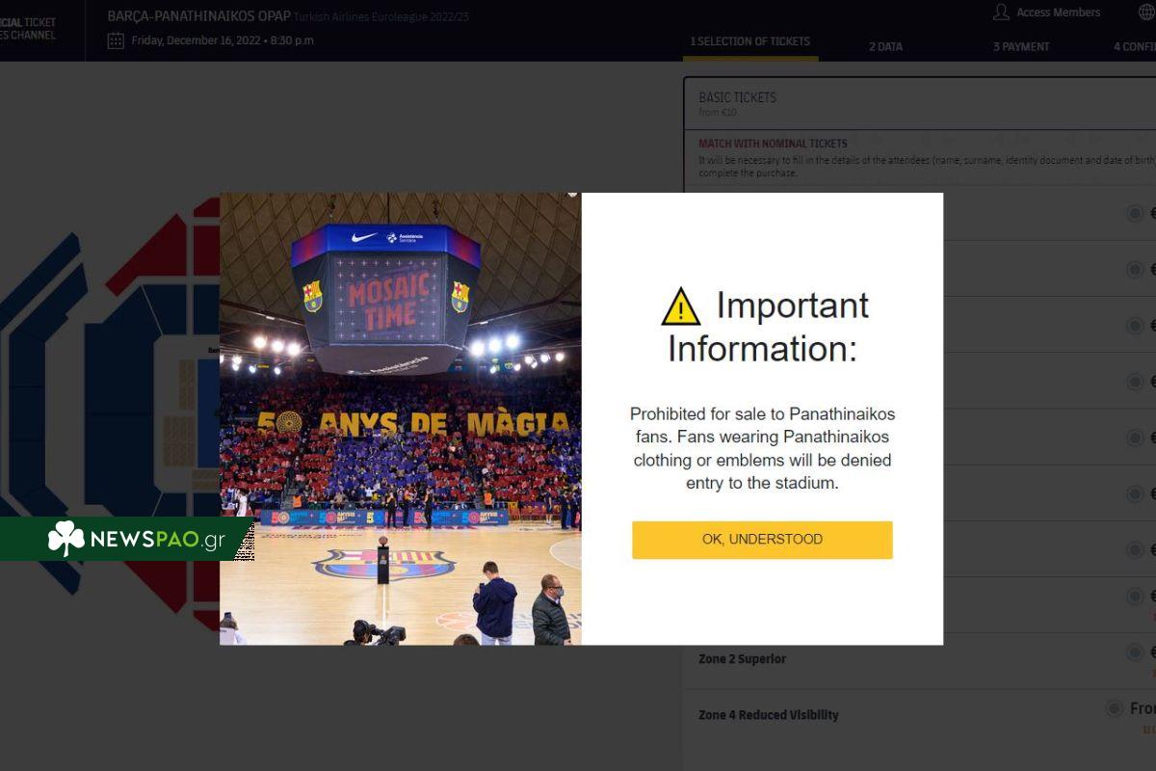This screenshot has width=1156, height=771.
Task: Select the topmost ticket zone radio button
Action: (x=1134, y=213)
